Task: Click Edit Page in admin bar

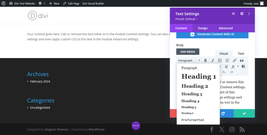Action: click(71, 4)
